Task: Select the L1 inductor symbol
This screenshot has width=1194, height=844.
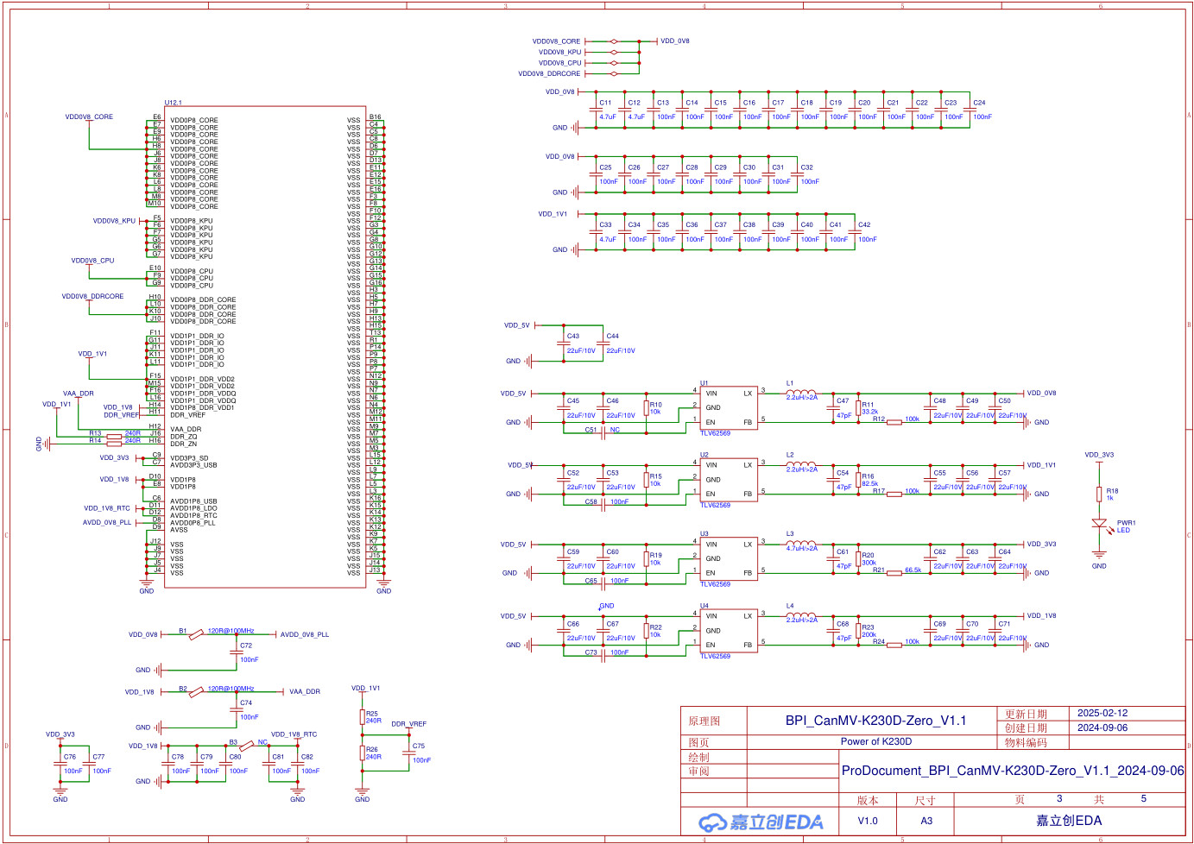Action: tap(800, 393)
